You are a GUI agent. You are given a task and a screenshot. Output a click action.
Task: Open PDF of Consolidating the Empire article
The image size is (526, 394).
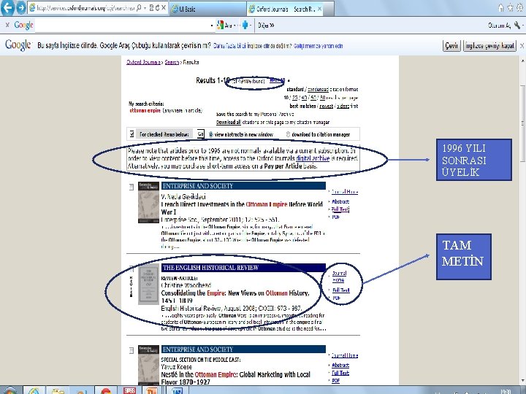pyautogui.click(x=337, y=298)
